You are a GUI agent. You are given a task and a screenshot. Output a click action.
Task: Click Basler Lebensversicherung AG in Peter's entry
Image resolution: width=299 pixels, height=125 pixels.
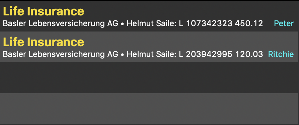click(61, 23)
